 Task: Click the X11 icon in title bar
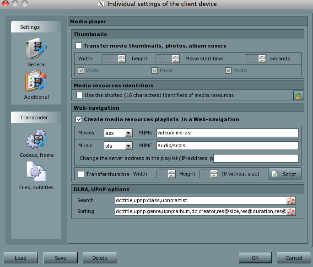101,4
